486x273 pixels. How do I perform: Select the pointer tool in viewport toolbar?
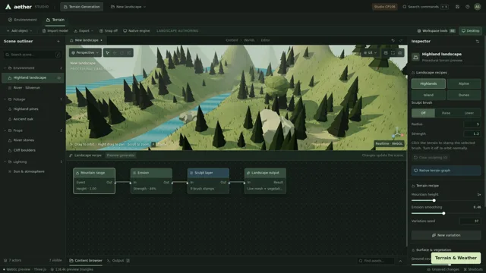(108, 52)
